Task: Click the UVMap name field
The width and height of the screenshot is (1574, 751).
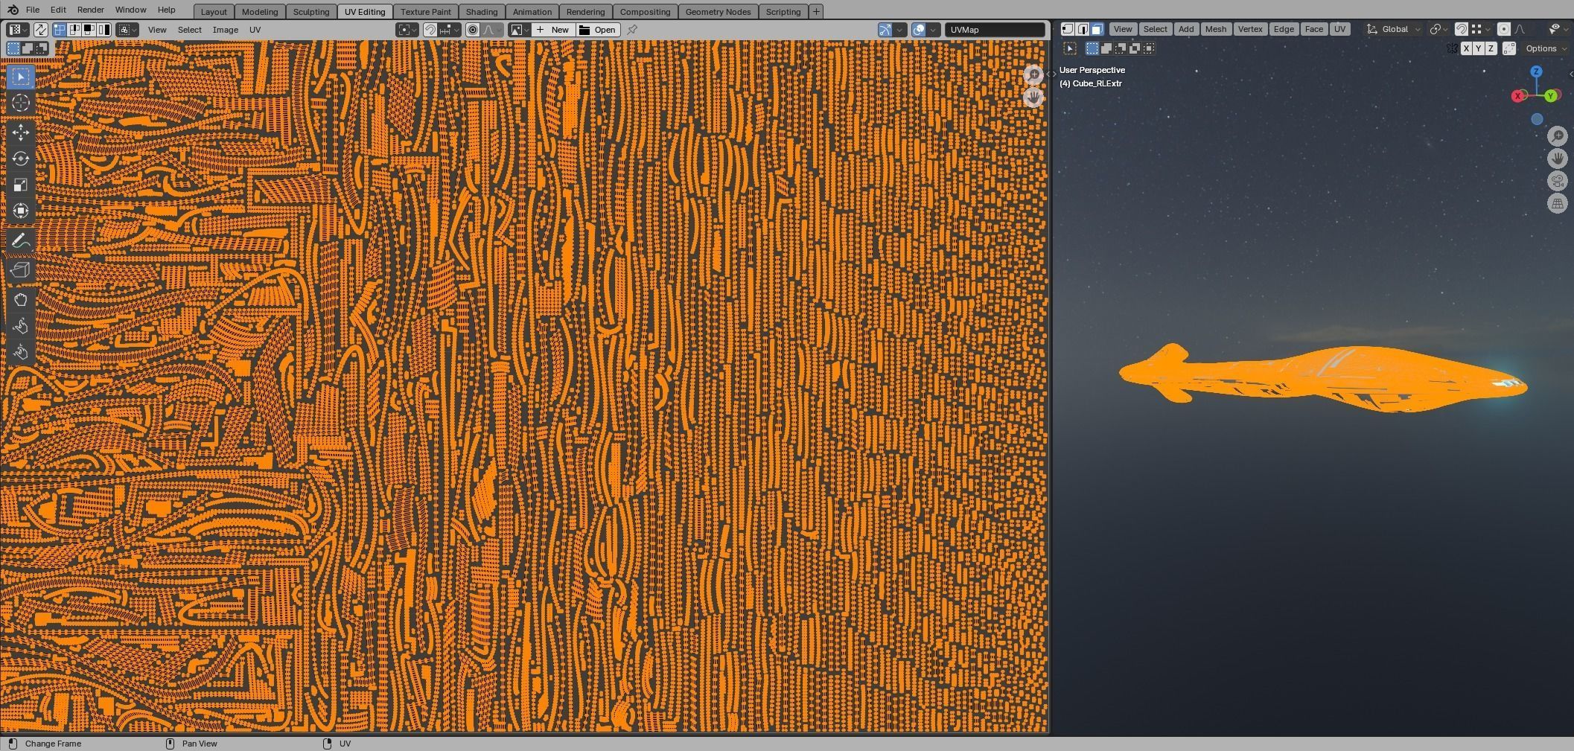Action: point(995,30)
